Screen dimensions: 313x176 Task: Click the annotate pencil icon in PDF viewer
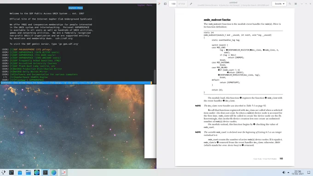(191, 4)
